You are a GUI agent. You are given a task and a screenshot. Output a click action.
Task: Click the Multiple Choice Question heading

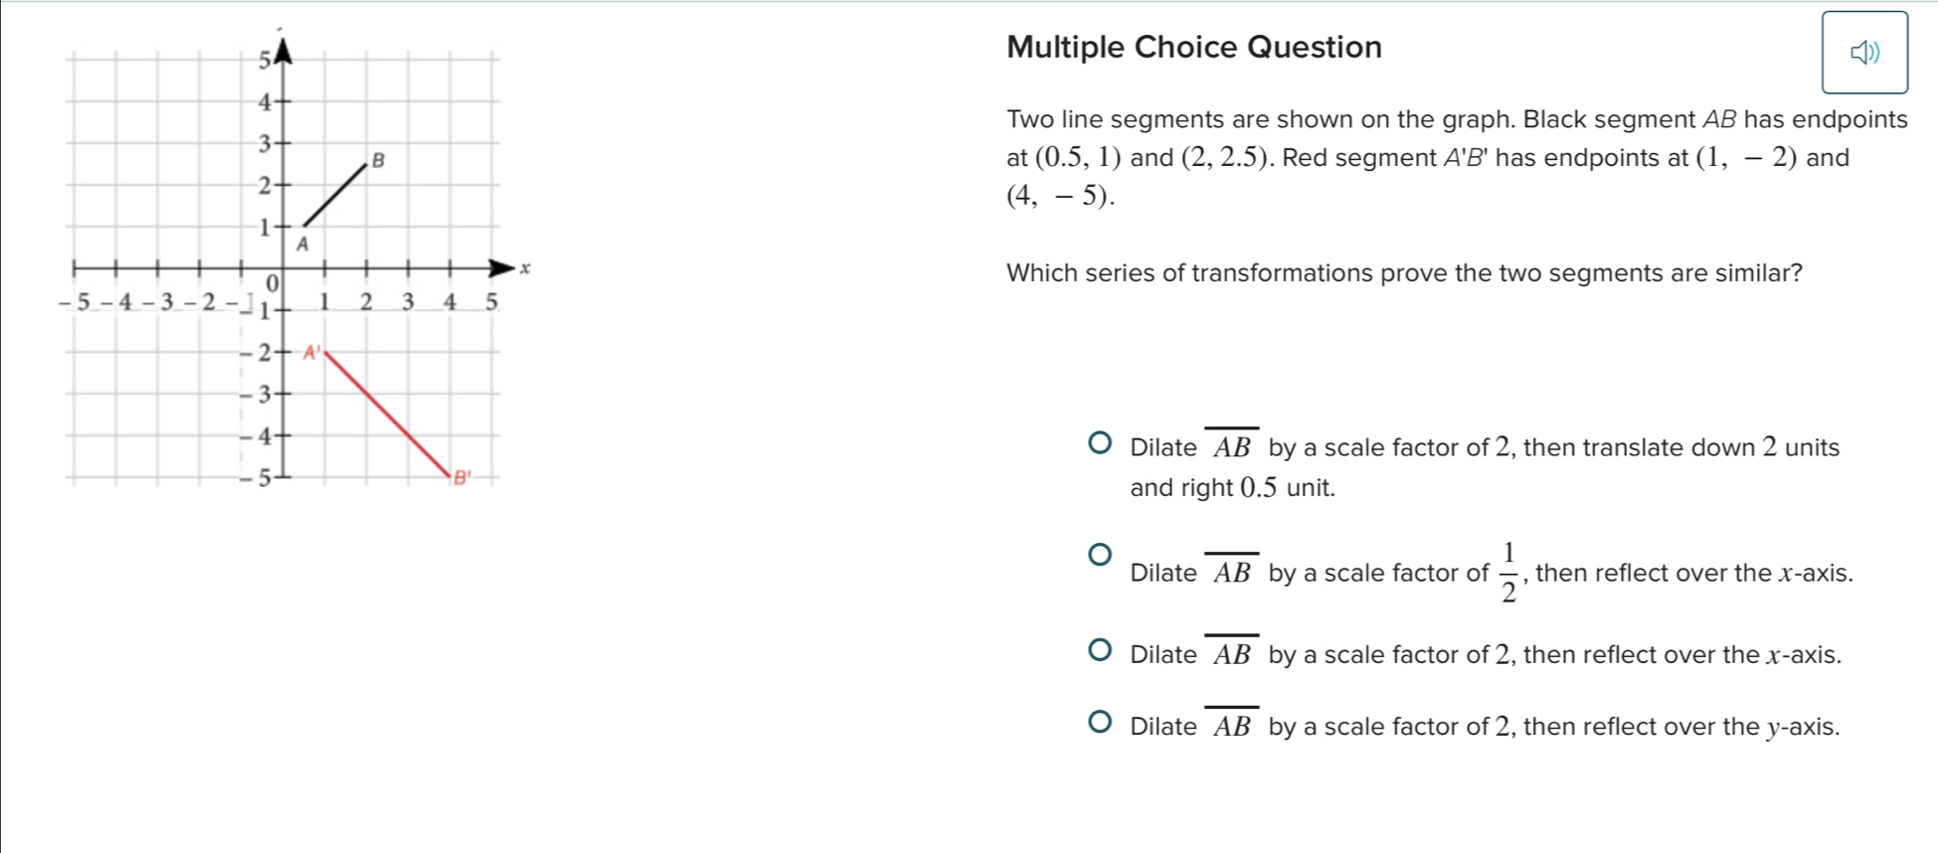pyautogui.click(x=1193, y=47)
